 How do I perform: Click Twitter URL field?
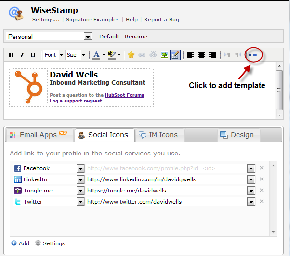[x=167, y=202]
